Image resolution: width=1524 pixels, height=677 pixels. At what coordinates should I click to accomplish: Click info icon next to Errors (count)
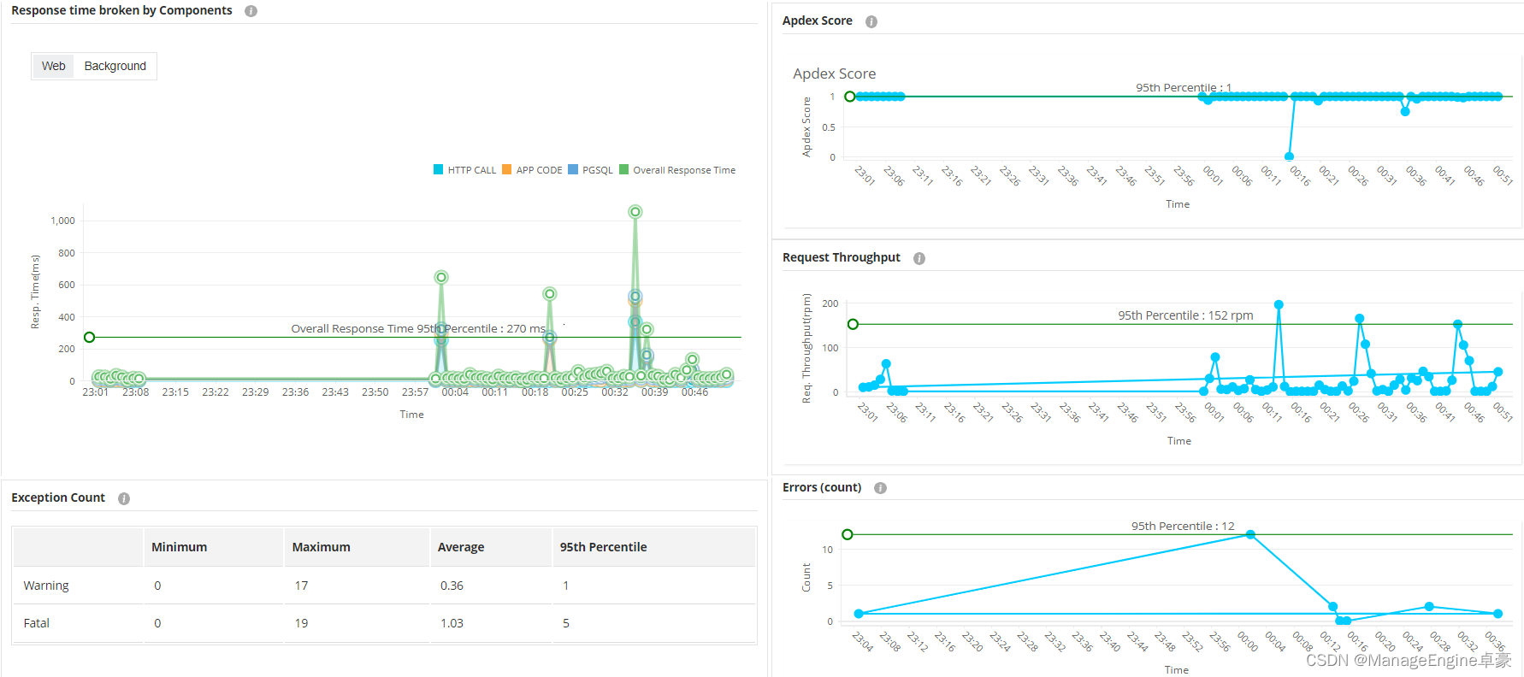881,488
